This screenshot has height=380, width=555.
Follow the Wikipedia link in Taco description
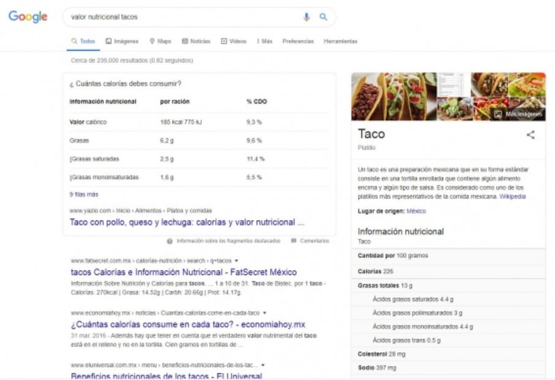tap(512, 197)
